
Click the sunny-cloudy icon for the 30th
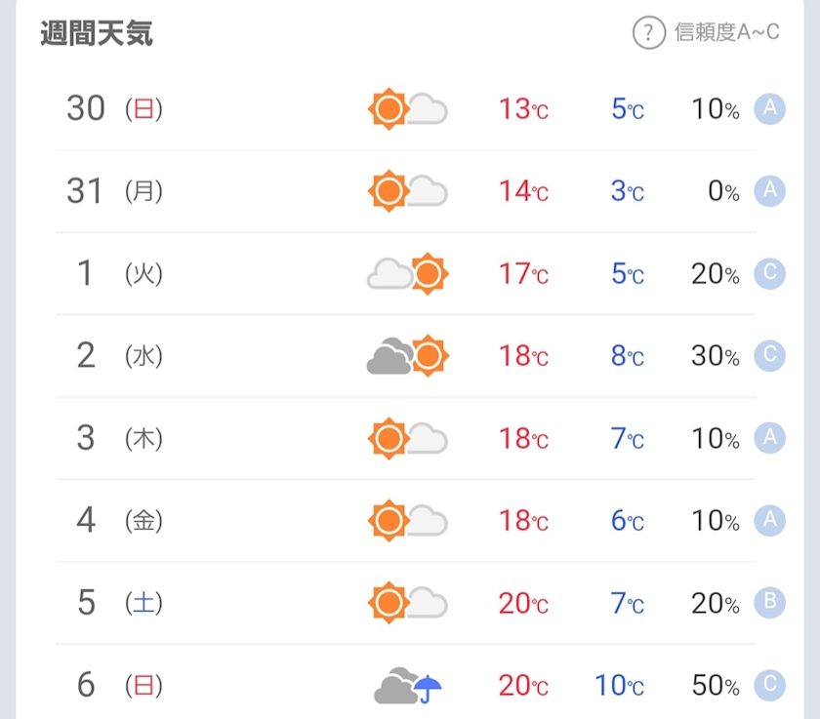point(407,109)
